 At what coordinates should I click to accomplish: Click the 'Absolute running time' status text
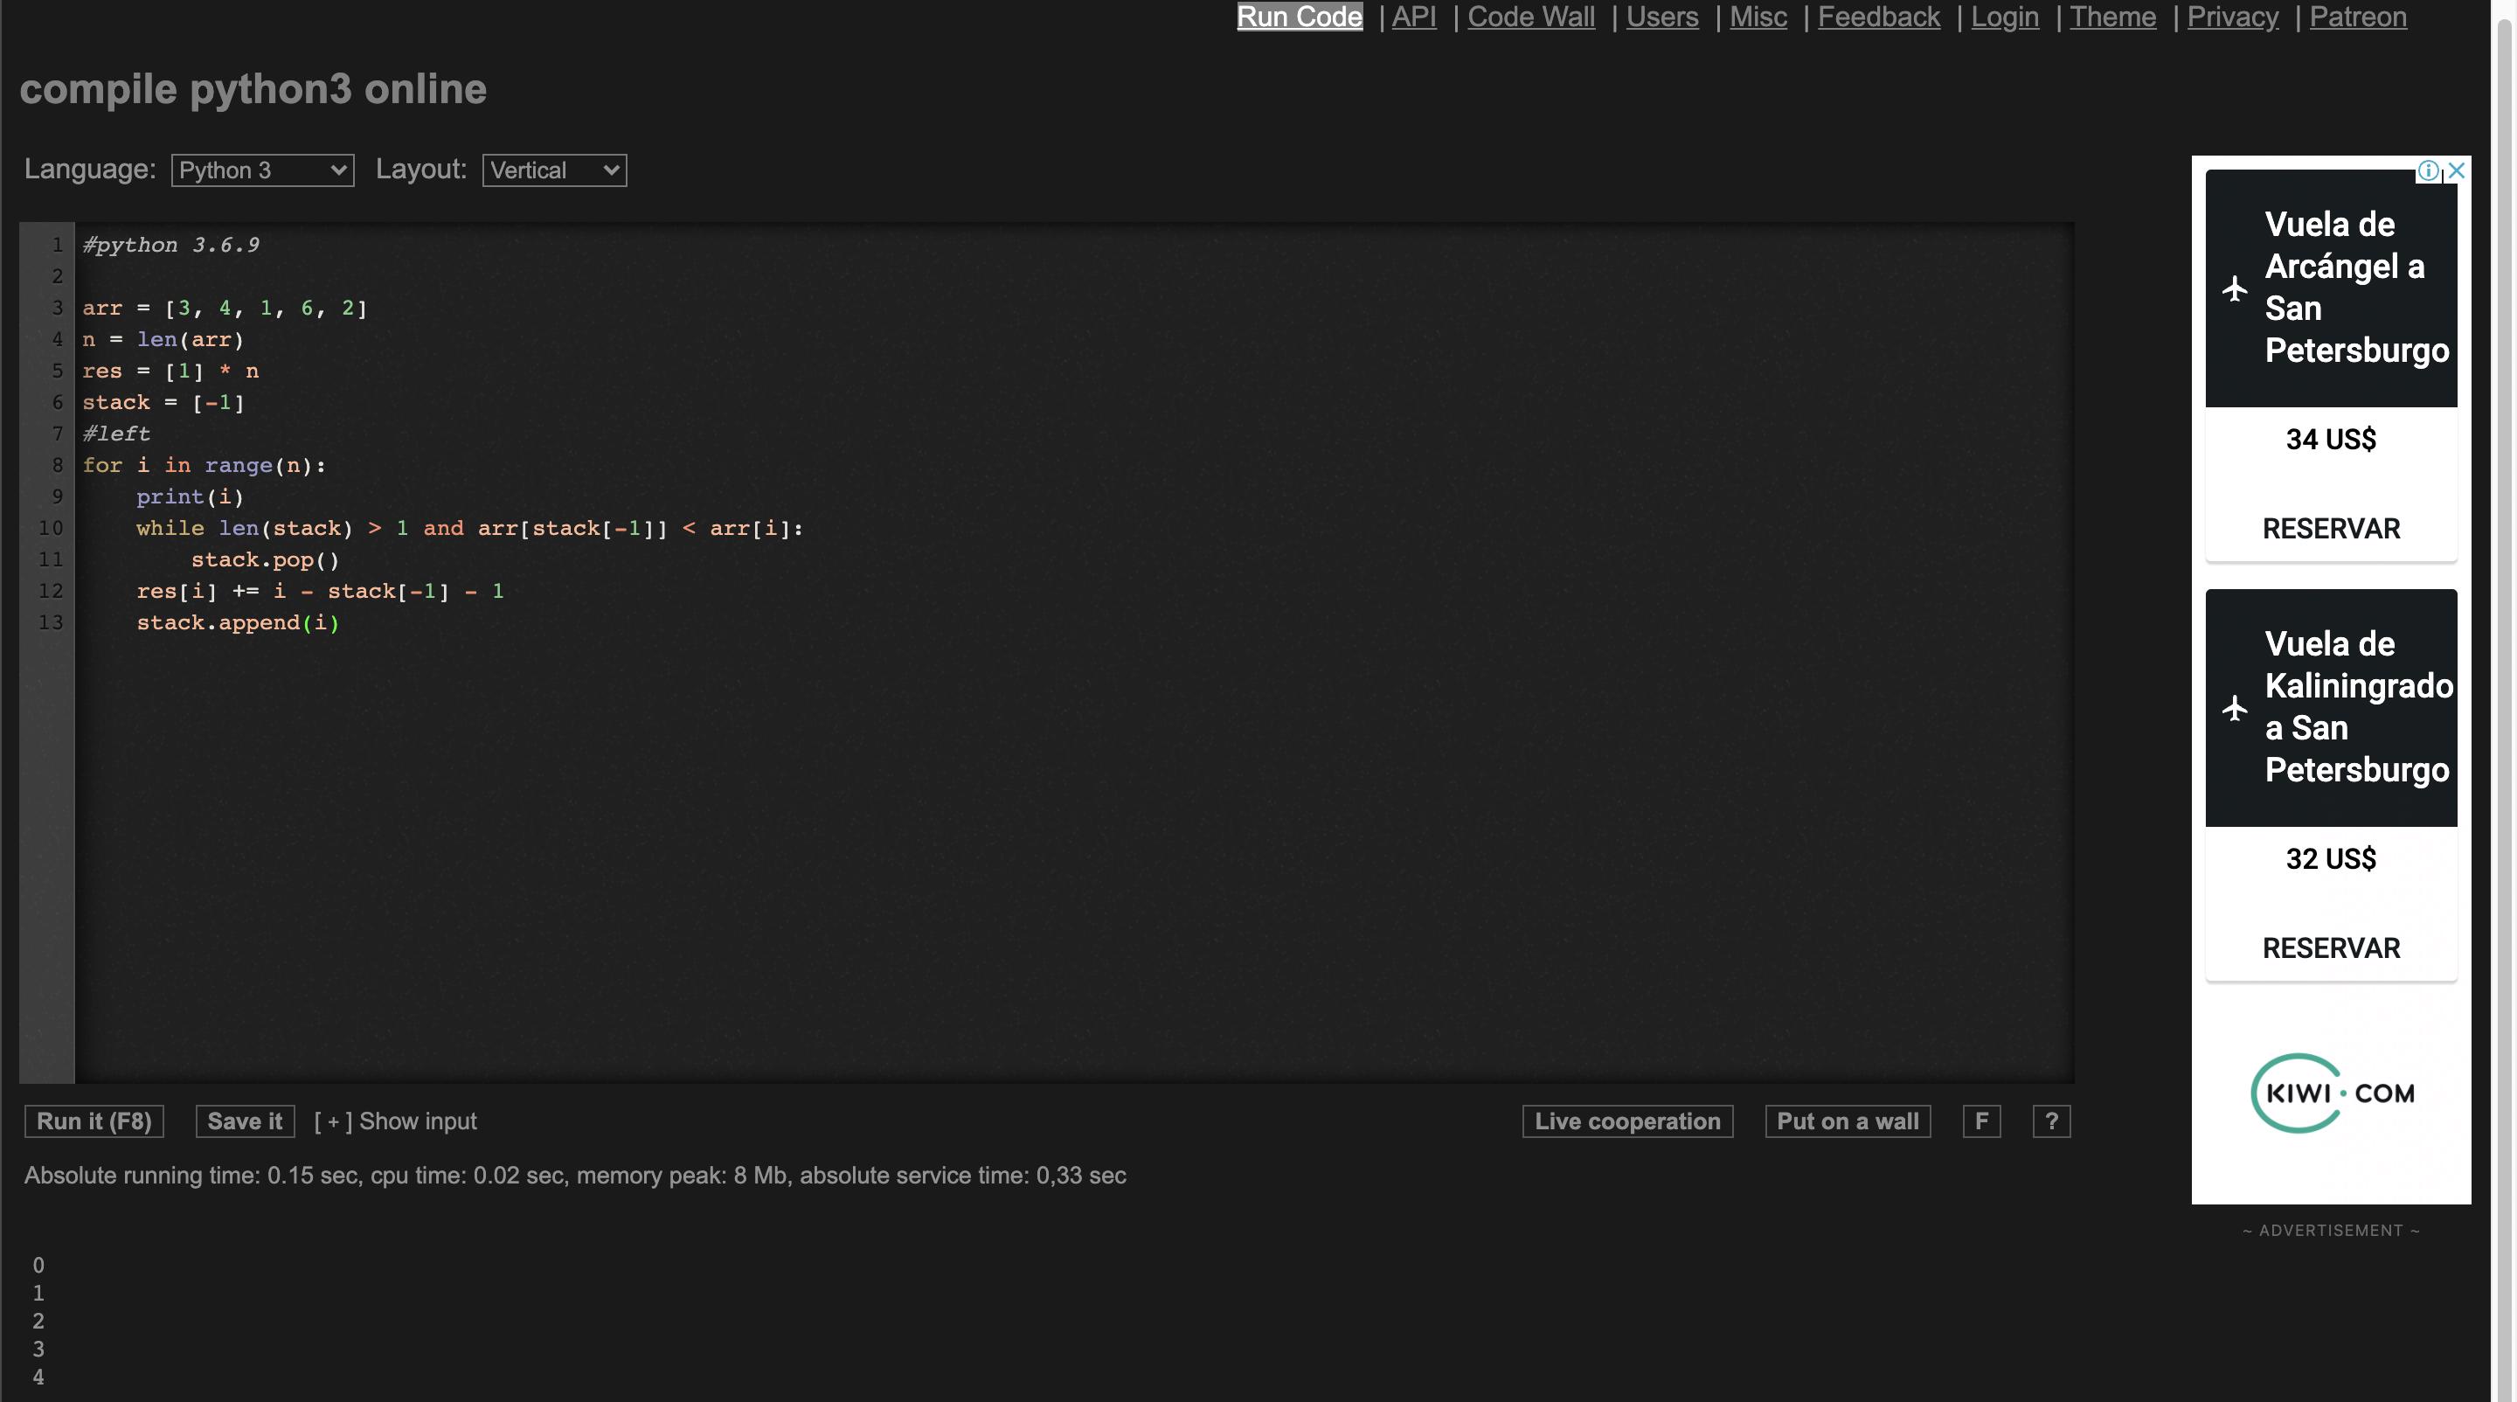574,1176
